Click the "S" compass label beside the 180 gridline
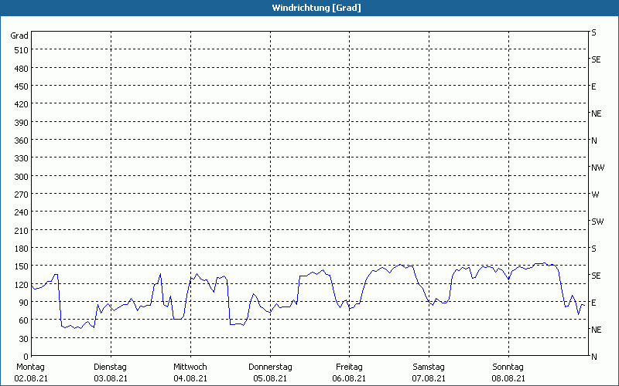Viewport: 619px width, 386px height. pos(594,249)
